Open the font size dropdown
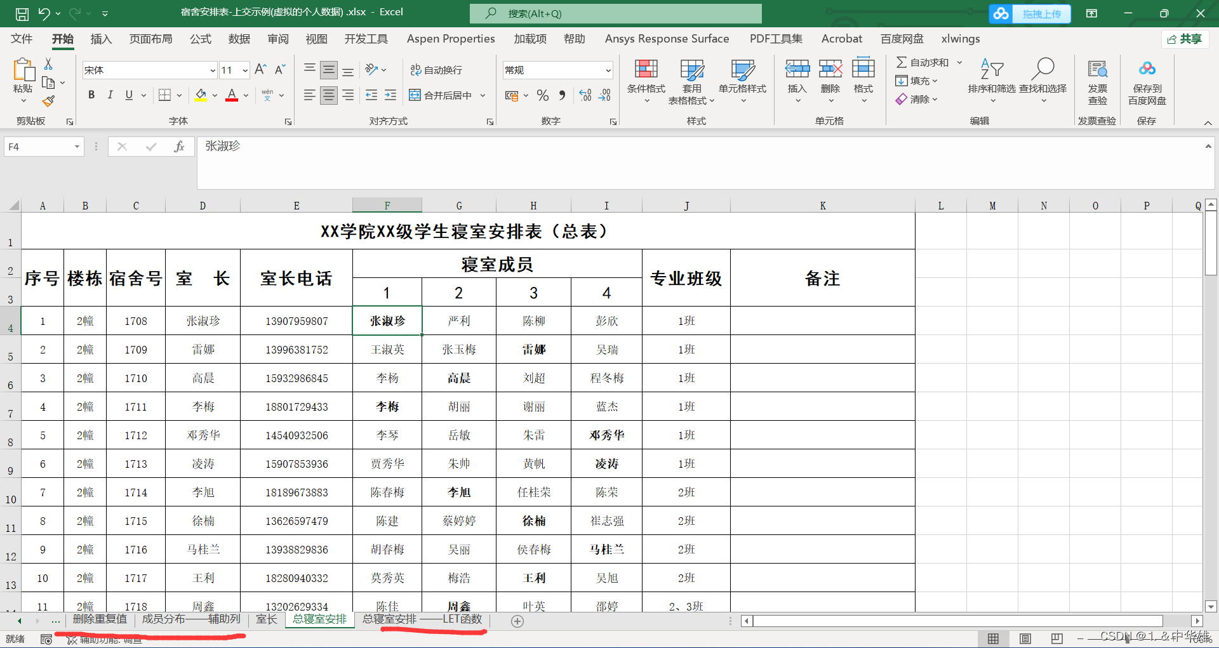This screenshot has width=1219, height=648. (x=244, y=70)
